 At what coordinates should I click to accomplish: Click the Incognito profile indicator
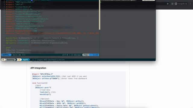pos(181,4)
